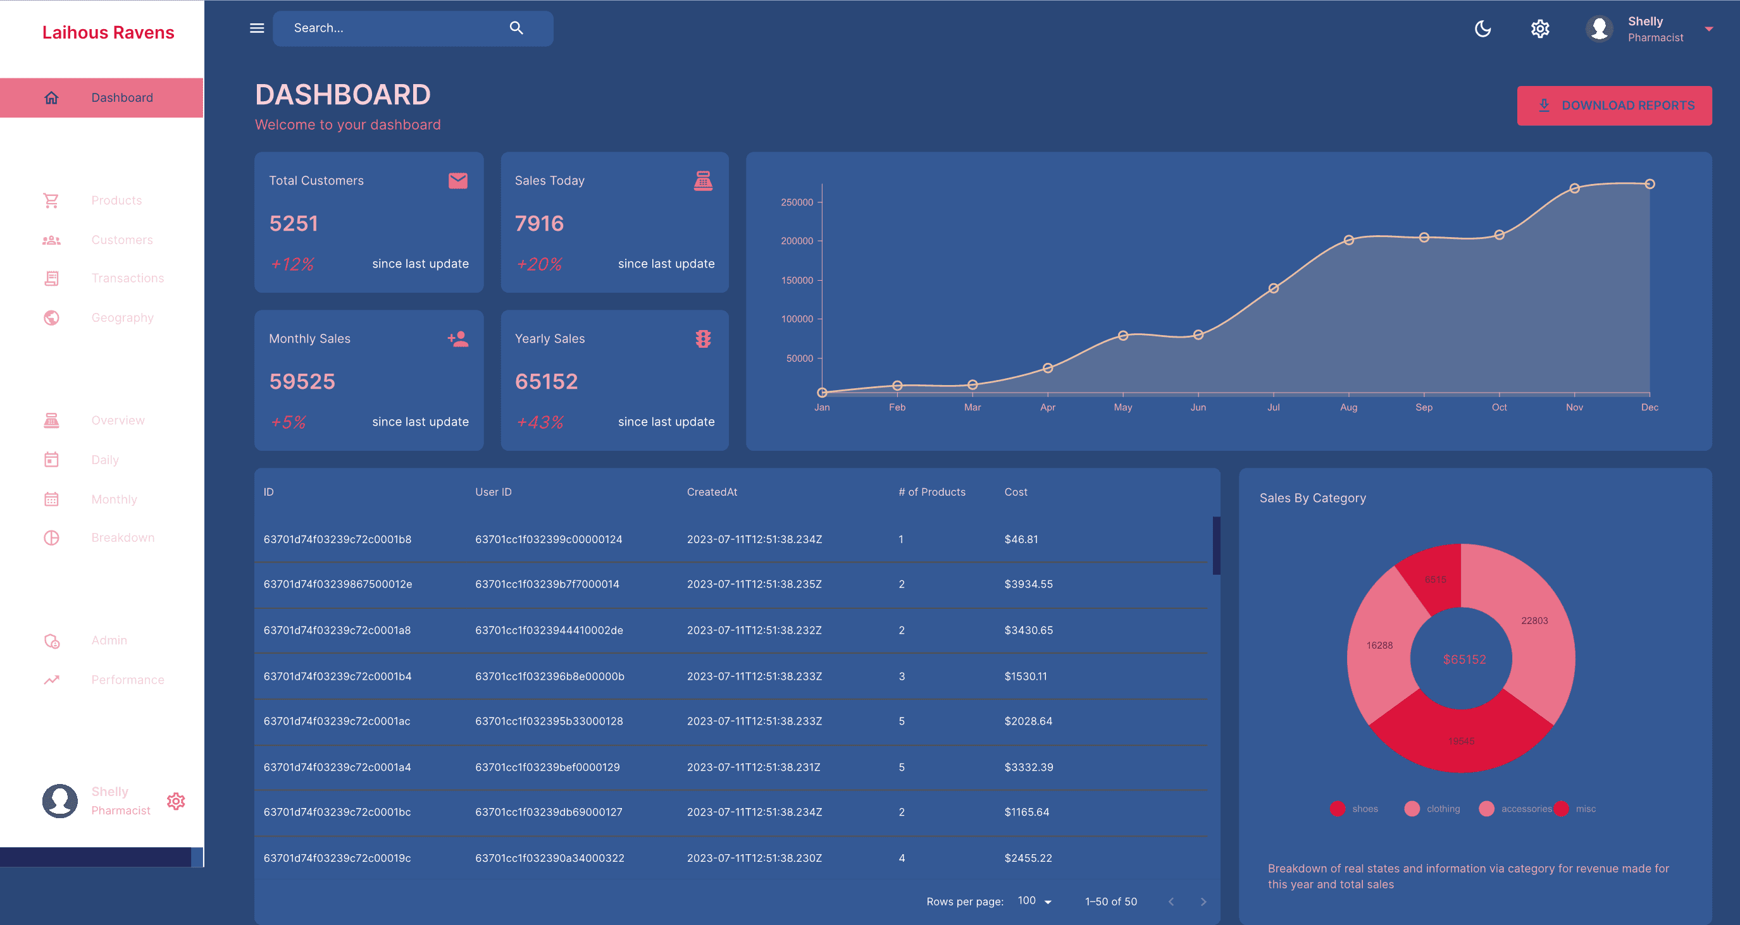Expand the Shelly profile dropdown arrow
Viewport: 1740px width, 925px height.
click(x=1709, y=29)
